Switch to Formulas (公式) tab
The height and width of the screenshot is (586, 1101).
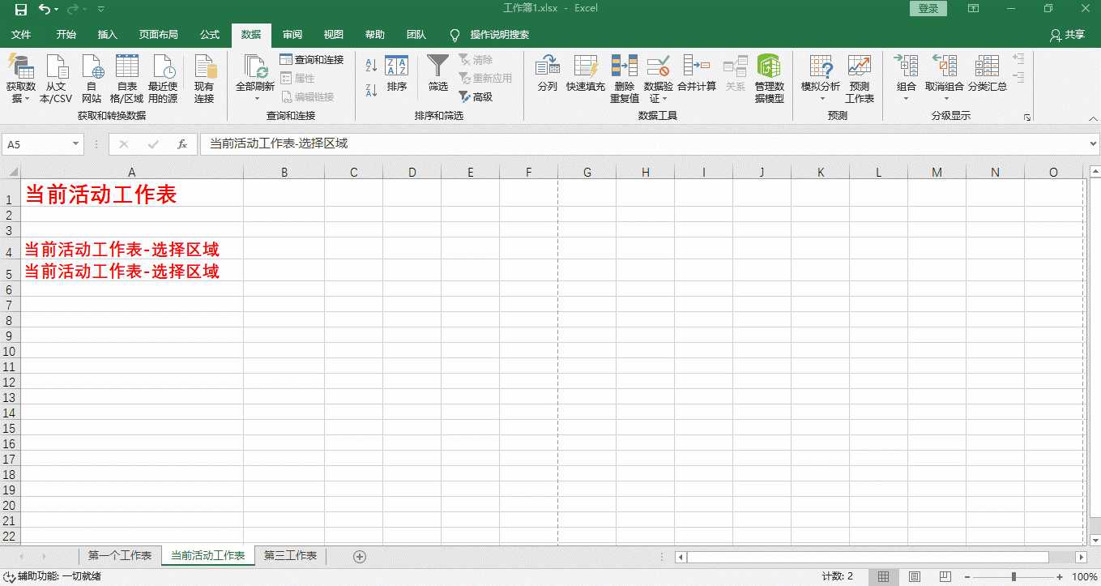pos(210,35)
